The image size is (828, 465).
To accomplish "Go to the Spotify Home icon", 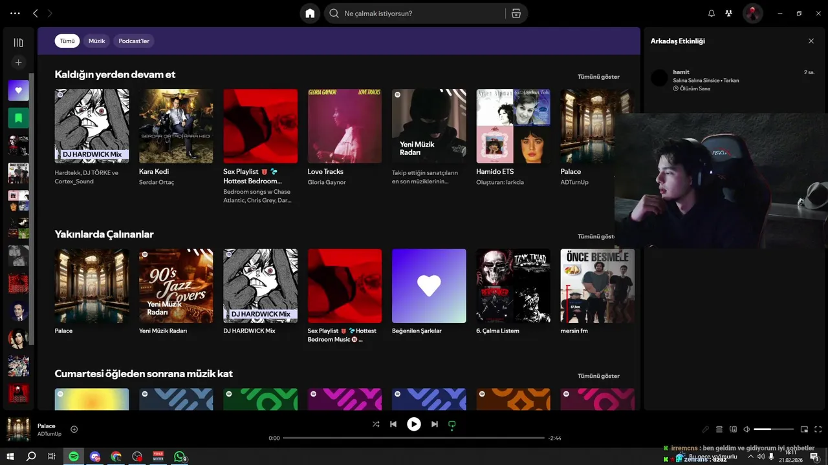I will click(310, 14).
